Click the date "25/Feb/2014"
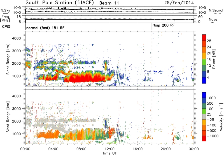This screenshot has height=155, width=224. pos(179,3)
